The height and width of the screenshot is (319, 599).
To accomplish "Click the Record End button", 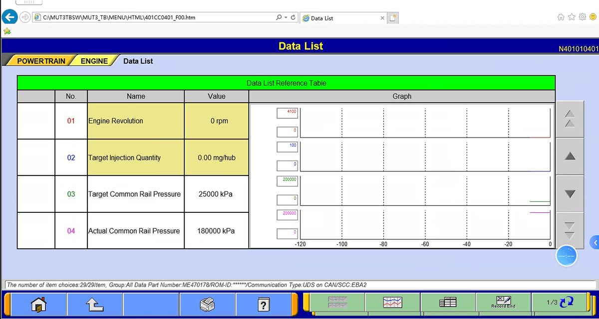I will [503, 303].
